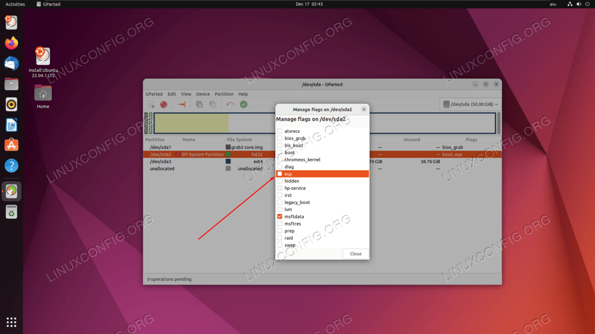Open Thunderbird mail from the dock
This screenshot has height=334, width=595.
click(x=11, y=63)
